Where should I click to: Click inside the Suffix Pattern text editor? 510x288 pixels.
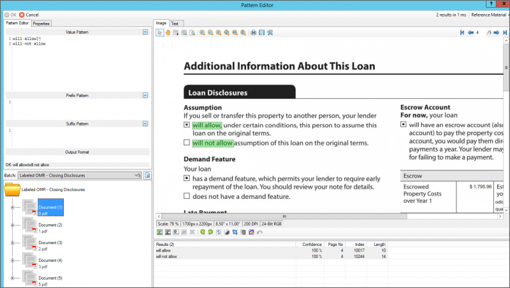[x=81, y=138]
